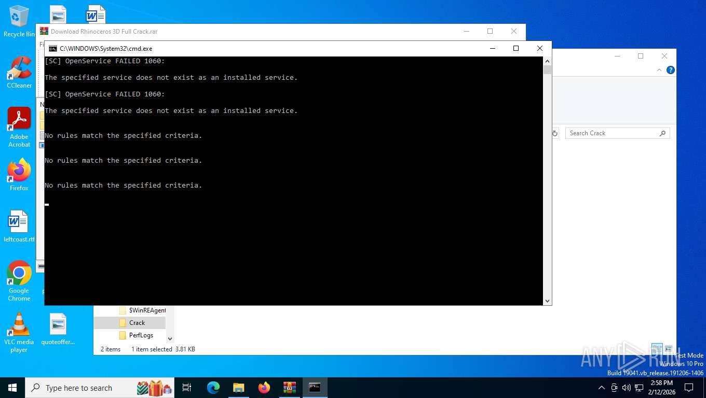Open Adobe Acrobat desktop shortcut
The image size is (706, 398).
tap(19, 127)
